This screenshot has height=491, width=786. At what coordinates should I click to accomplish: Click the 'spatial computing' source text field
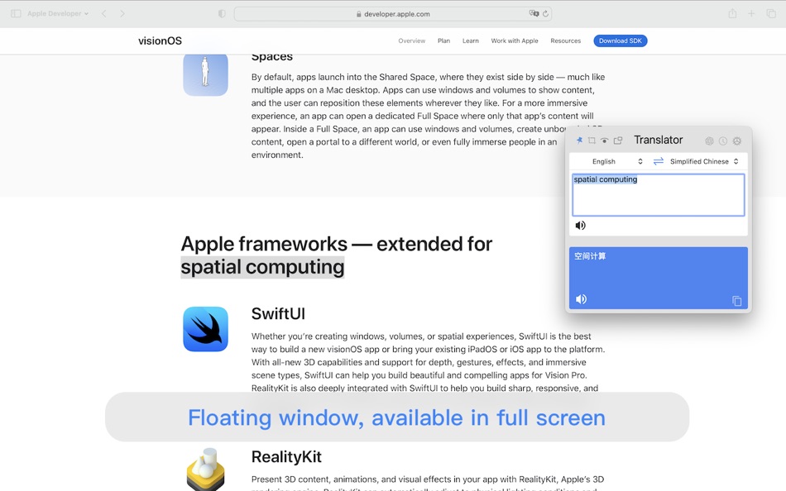pyautogui.click(x=659, y=195)
